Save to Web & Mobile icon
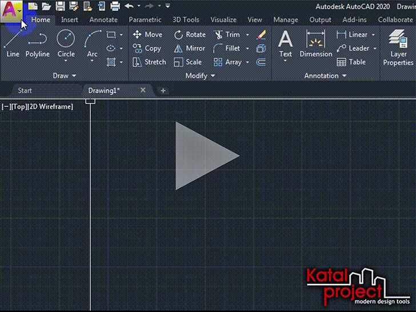Image resolution: width=416 pixels, height=312 pixels. tap(102, 6)
